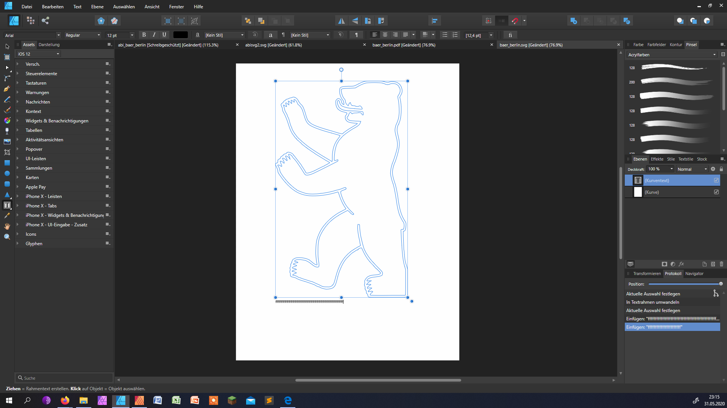
Task: Click the Flip Horizontal toolbar icon
Action: click(341, 21)
